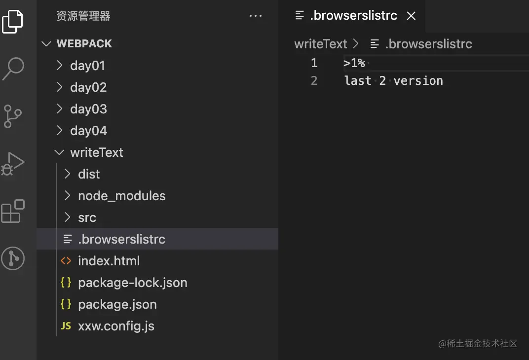This screenshot has width=529, height=360.
Task: Click the file icon in the breadcrumb
Action: point(375,44)
